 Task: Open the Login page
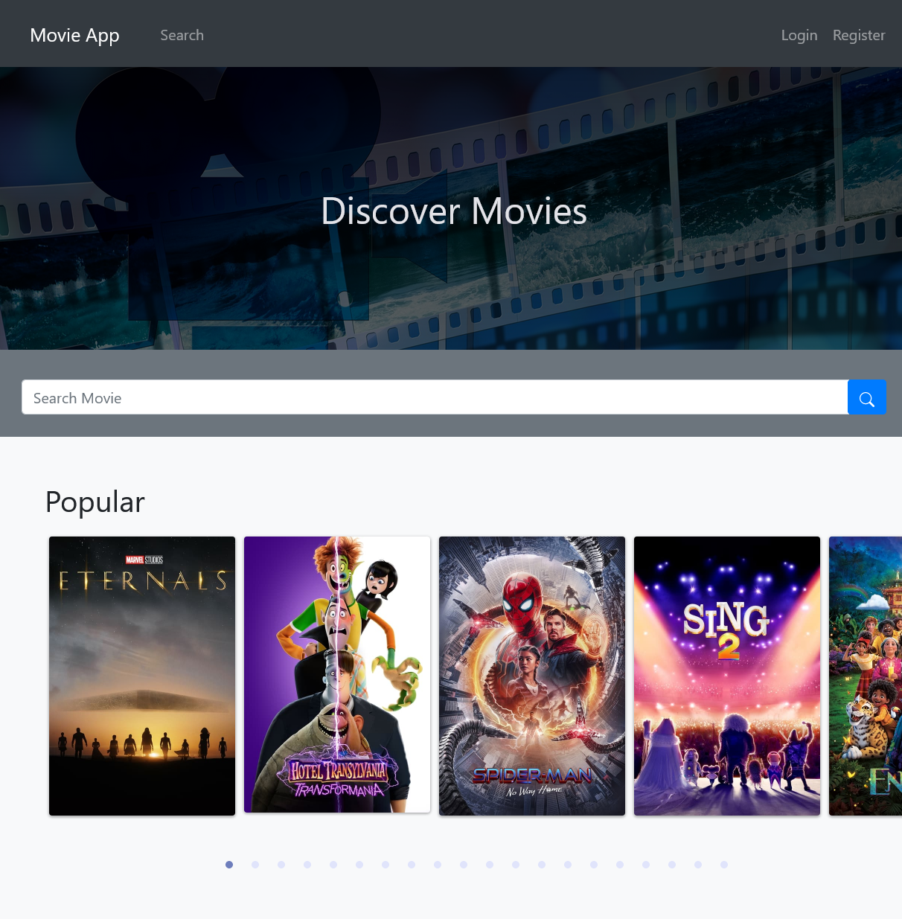799,35
